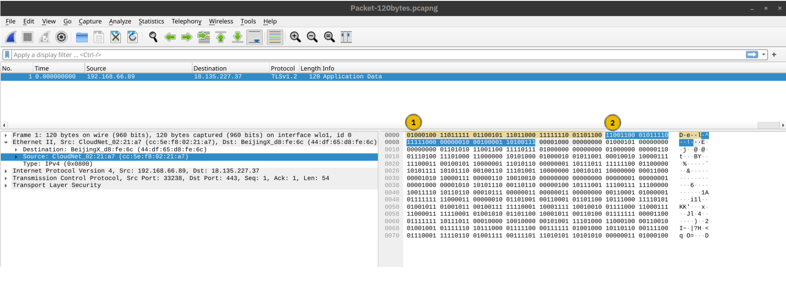Expand Internet Protocol Version 4 node
This screenshot has height=281, width=786.
click(6, 171)
